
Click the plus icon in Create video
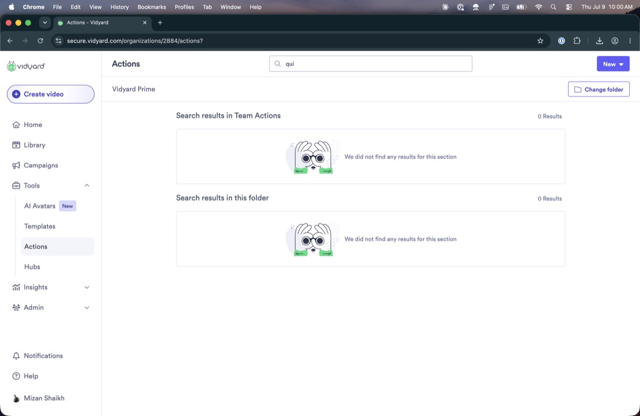[x=16, y=94]
